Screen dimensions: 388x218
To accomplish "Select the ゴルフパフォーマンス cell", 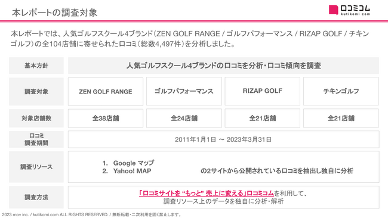I will coord(184,91).
